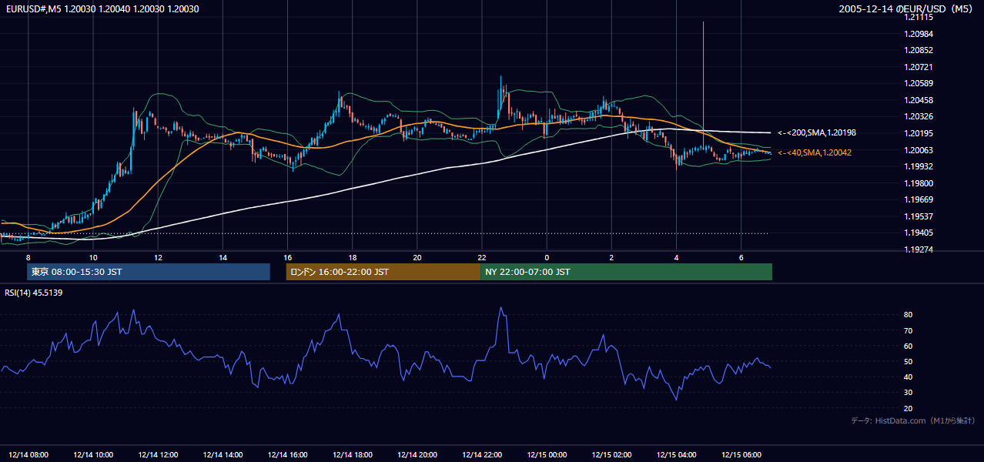Click the '12/14 10:00' time axis label

point(93,455)
